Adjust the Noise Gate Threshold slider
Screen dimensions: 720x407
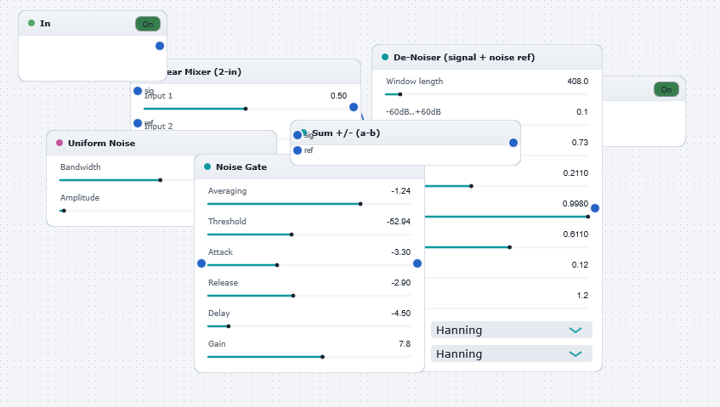(309, 235)
